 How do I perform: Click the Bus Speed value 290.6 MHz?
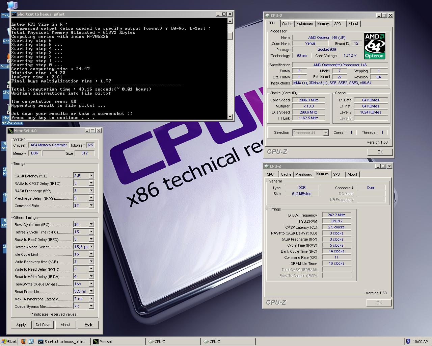point(308,112)
